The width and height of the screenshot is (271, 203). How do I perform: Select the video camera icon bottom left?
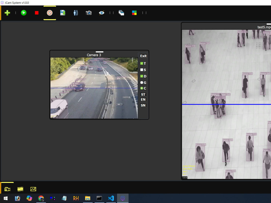click(x=7, y=189)
